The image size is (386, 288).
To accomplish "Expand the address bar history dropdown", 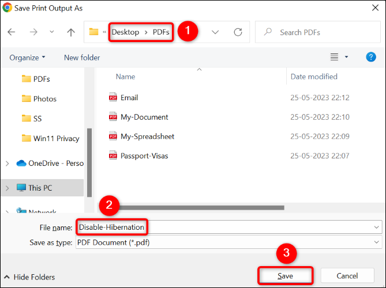I will click(x=215, y=32).
